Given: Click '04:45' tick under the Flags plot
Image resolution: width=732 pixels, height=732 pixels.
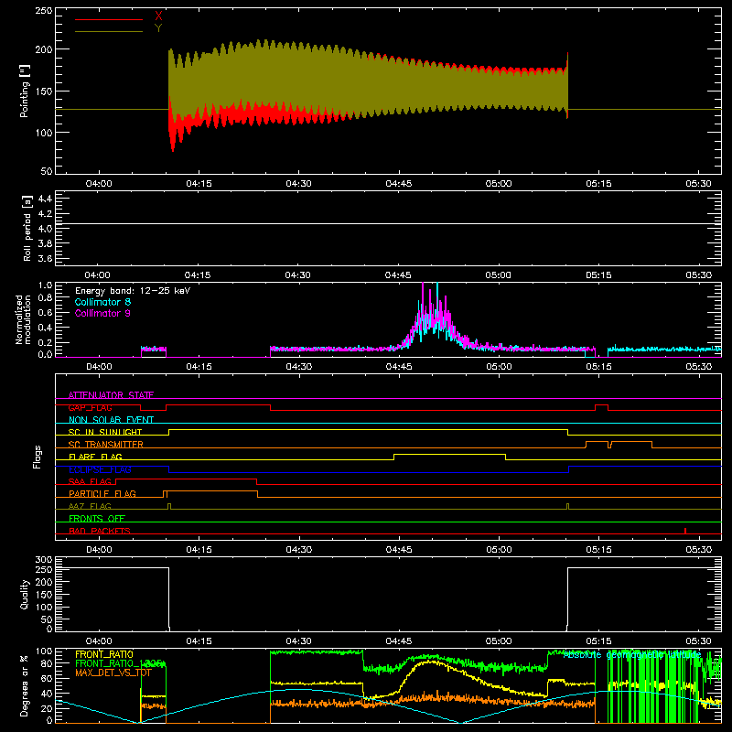Looking at the screenshot, I should 399,550.
